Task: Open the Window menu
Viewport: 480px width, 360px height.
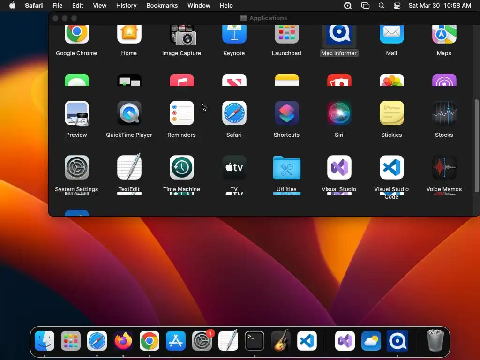Action: [199, 6]
